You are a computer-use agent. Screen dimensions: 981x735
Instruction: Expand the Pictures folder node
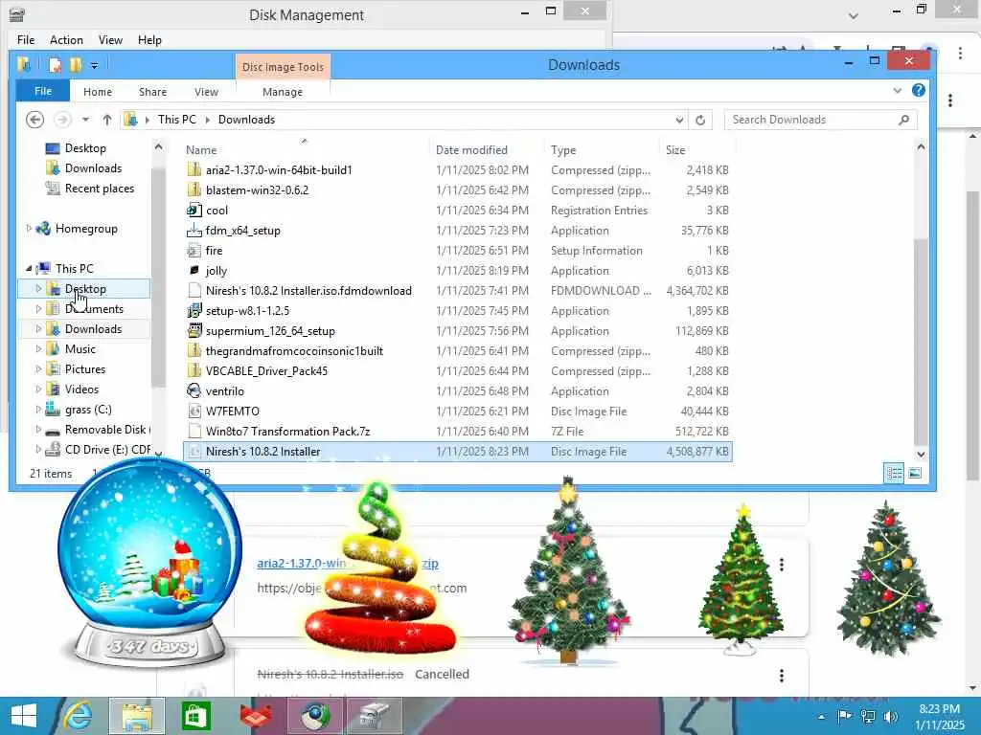(x=38, y=368)
